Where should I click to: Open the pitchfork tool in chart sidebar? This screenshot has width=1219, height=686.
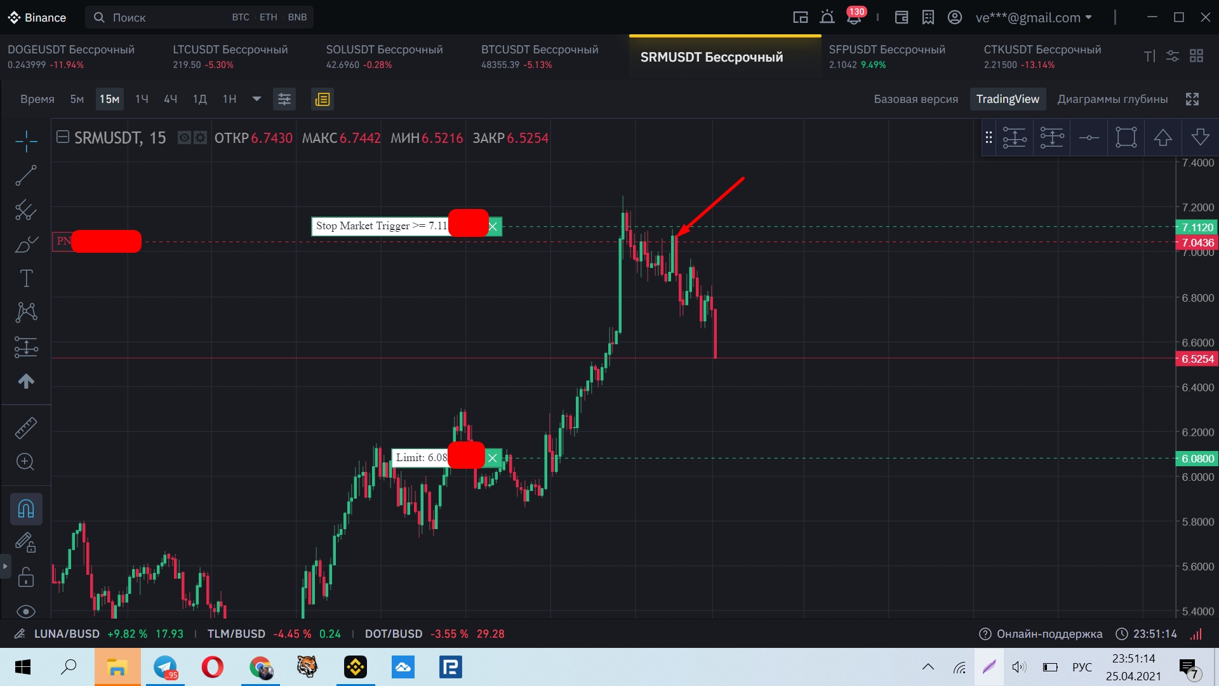26,210
